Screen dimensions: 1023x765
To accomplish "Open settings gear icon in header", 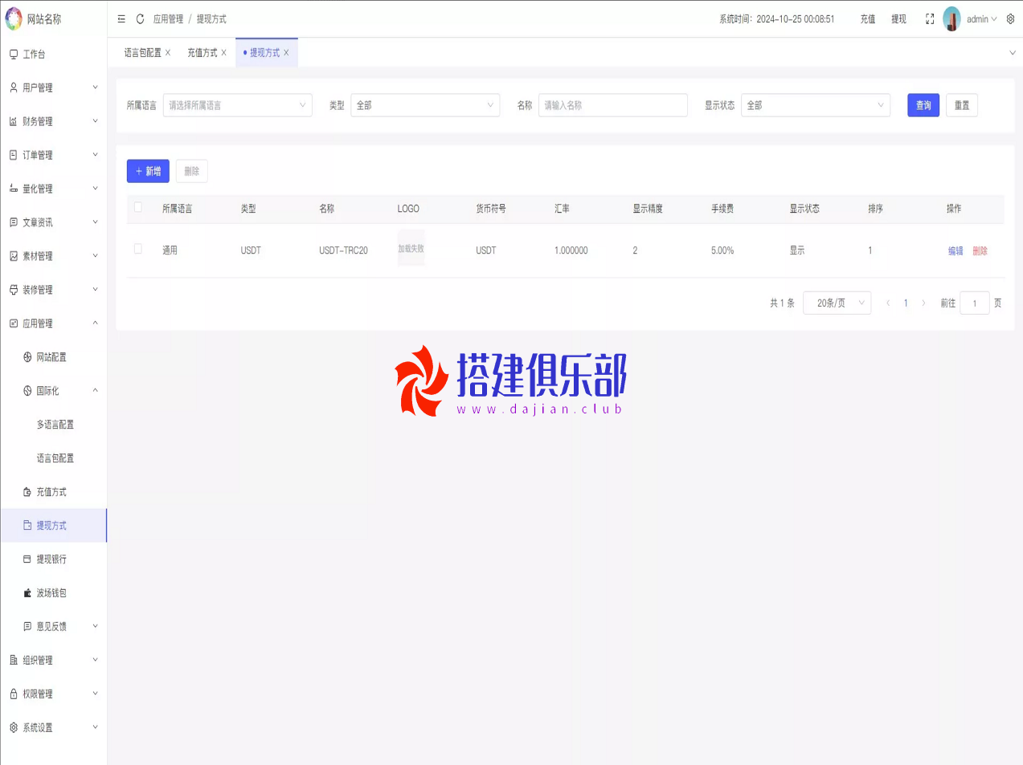I will [x=1011, y=19].
